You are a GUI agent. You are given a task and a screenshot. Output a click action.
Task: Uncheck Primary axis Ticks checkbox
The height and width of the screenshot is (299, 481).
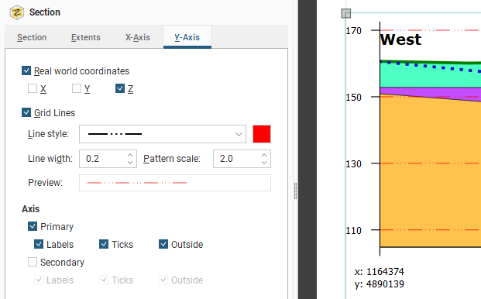point(104,244)
